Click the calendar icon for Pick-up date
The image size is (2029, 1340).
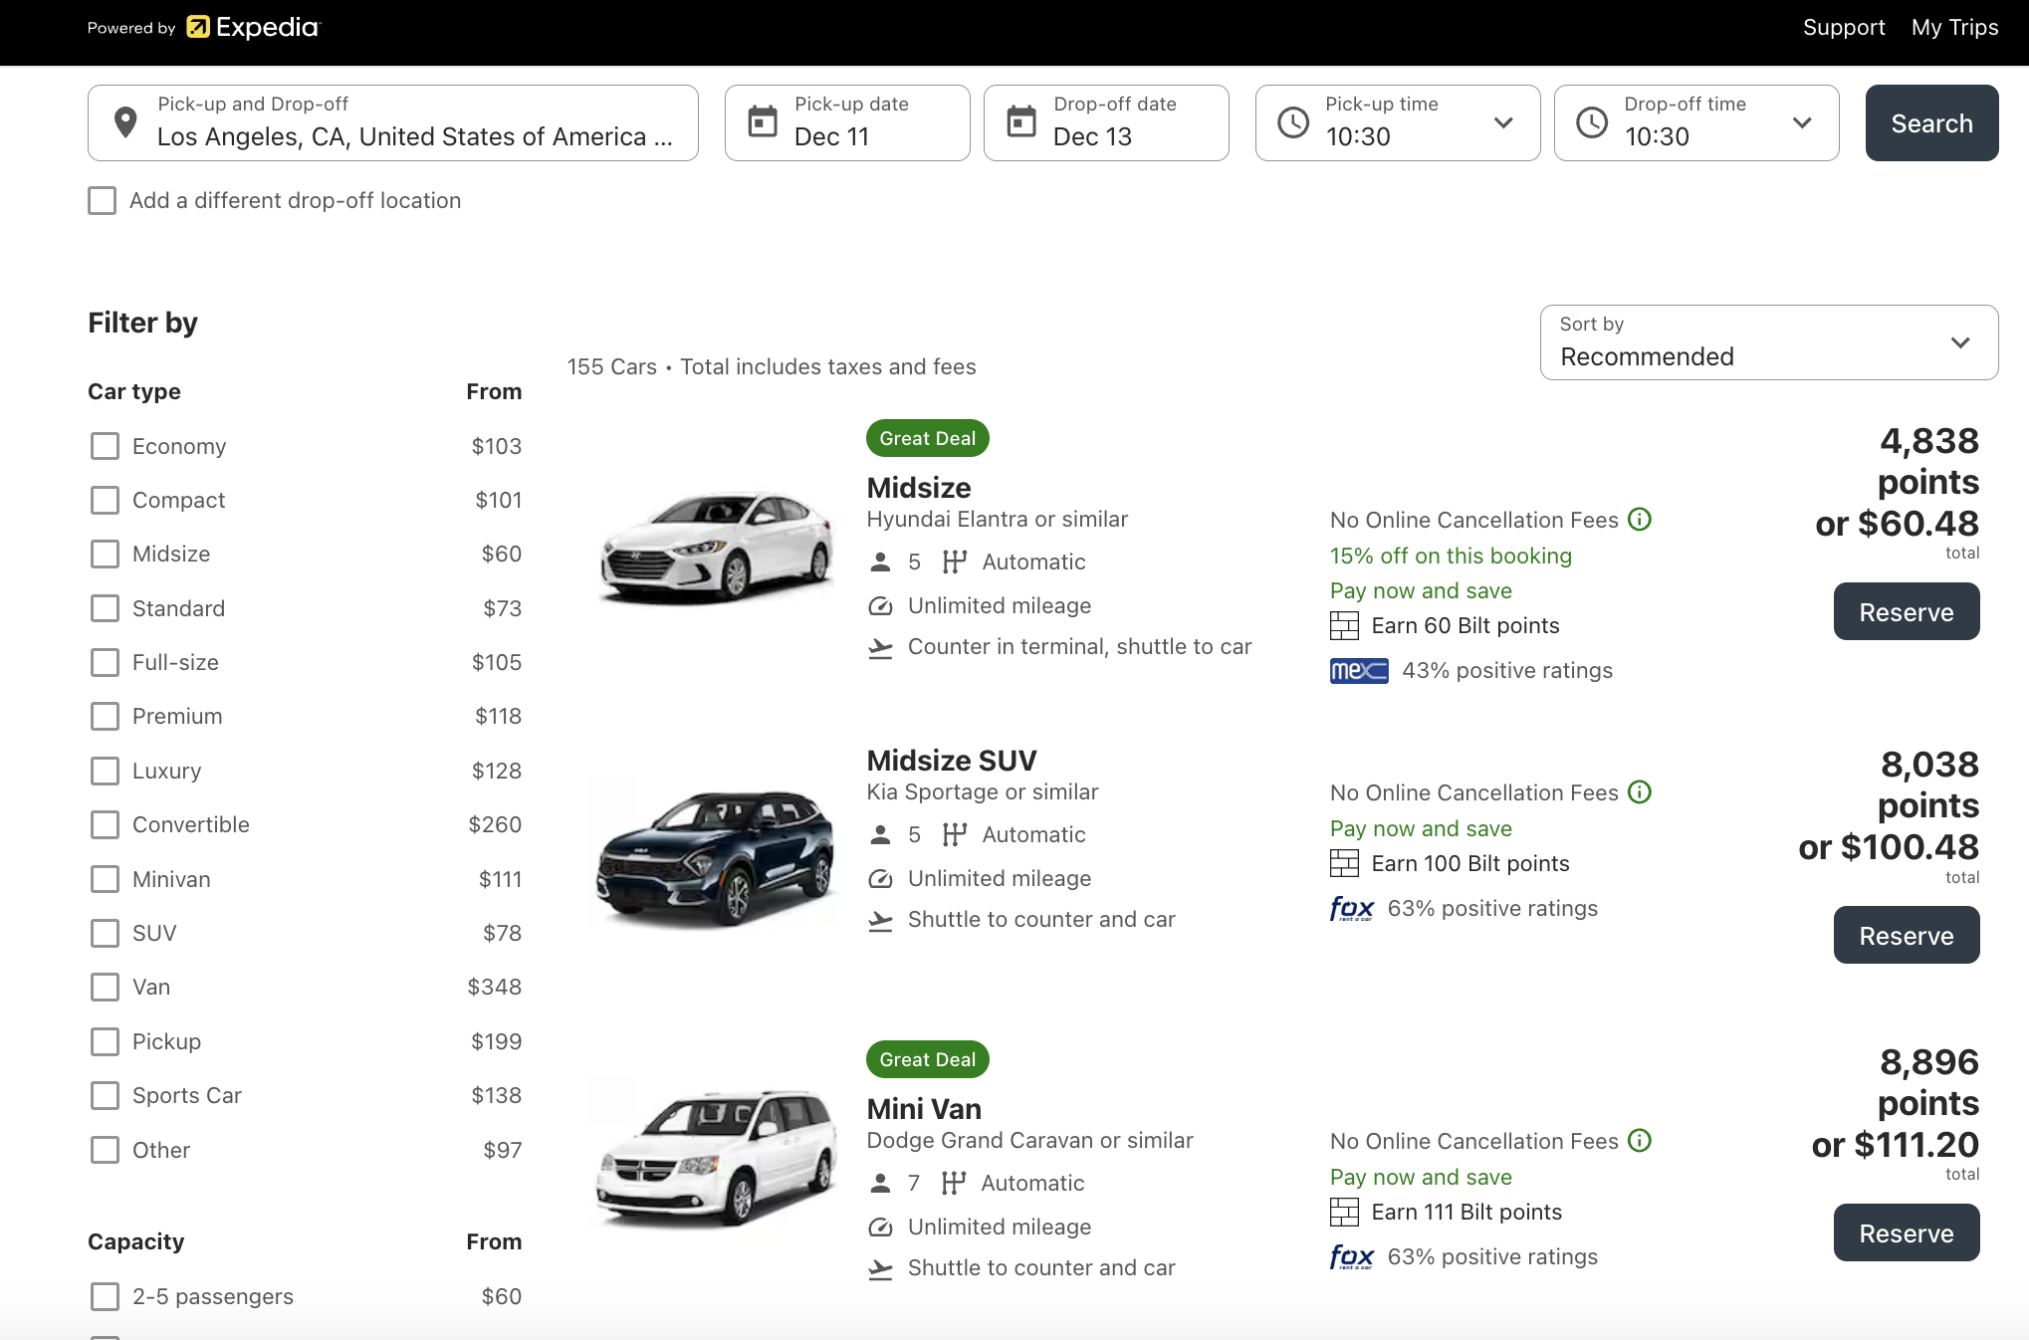763,122
